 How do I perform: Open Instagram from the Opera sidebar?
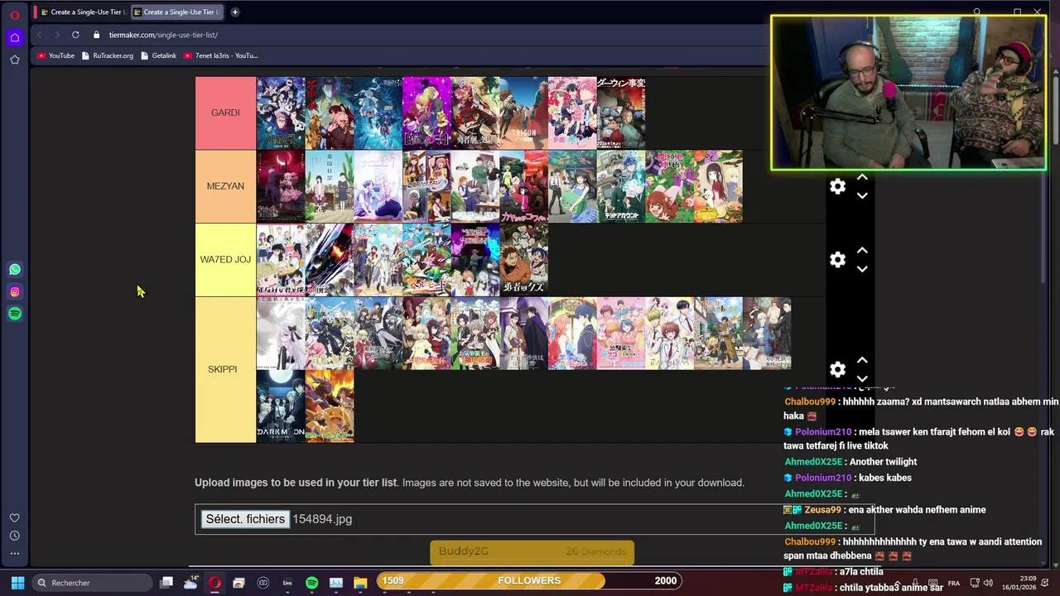click(x=15, y=291)
